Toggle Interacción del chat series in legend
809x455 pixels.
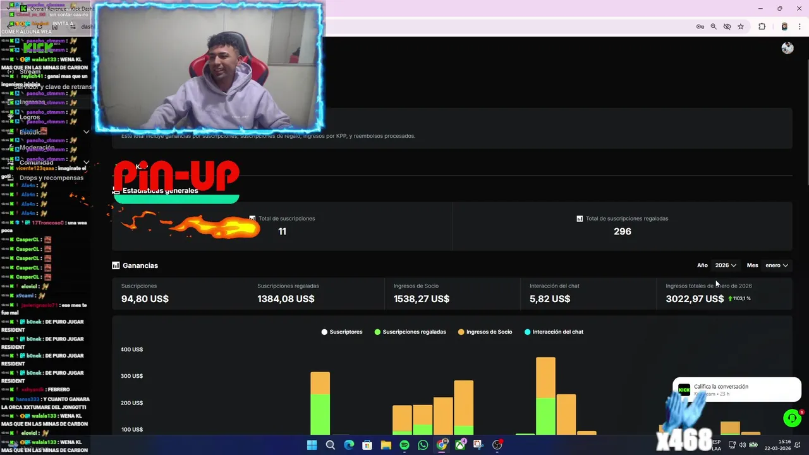coord(554,332)
